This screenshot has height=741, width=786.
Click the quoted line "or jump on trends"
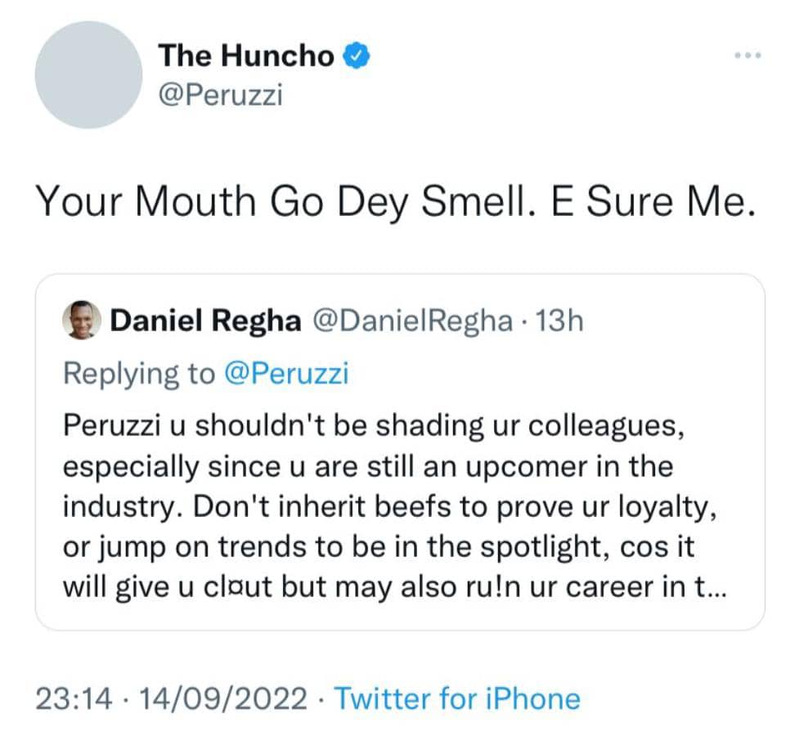pos(378,546)
